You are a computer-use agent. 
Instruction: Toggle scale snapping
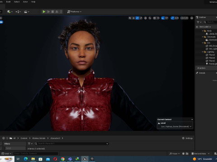pyautogui.click(x=172, y=18)
